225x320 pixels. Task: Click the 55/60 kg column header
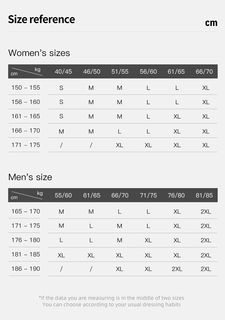click(x=63, y=195)
